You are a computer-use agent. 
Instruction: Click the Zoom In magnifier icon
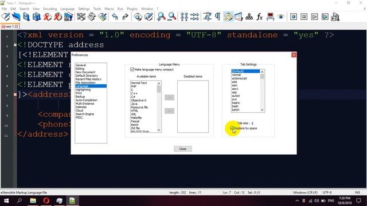click(x=161, y=17)
